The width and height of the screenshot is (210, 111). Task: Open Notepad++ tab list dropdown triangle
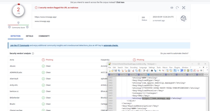point(203,67)
